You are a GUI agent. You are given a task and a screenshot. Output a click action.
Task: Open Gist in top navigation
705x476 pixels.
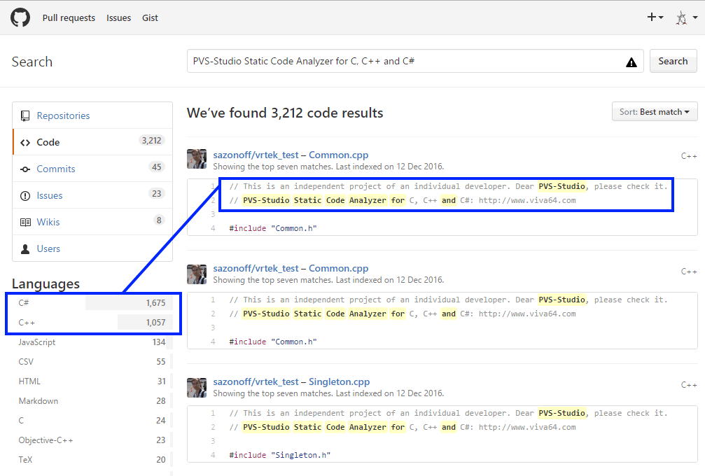coord(150,18)
